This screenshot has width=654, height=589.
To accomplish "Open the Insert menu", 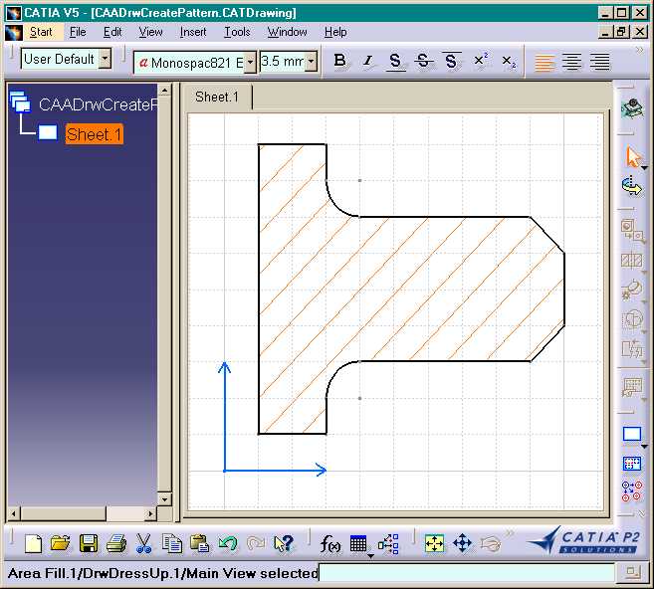I will pos(193,32).
